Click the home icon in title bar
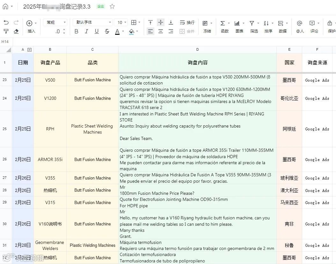Screen dimensions: 336x264 [x=5, y=6]
